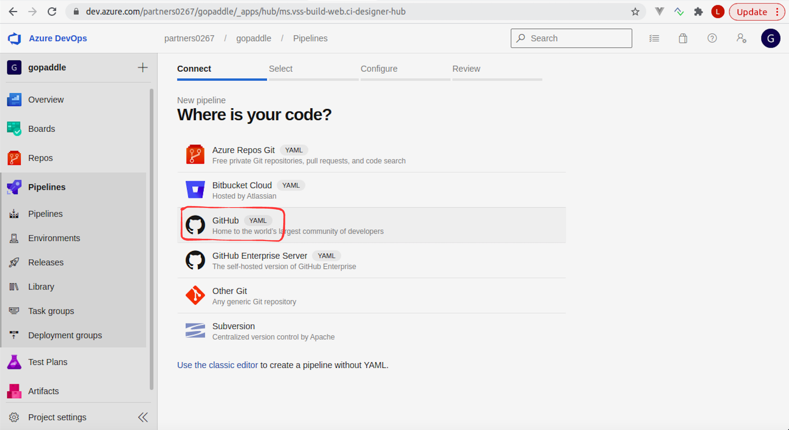Click the Environments icon
Viewport: 789px width, 430px height.
pyautogui.click(x=14, y=238)
